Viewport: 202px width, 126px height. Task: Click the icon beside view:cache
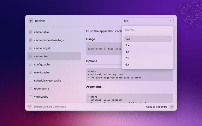coord(31,96)
